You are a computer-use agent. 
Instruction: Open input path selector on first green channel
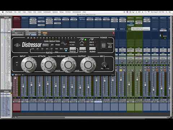(130, 49)
